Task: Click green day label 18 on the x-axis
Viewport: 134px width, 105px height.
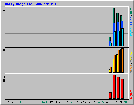Action: pyautogui.click(x=75, y=102)
